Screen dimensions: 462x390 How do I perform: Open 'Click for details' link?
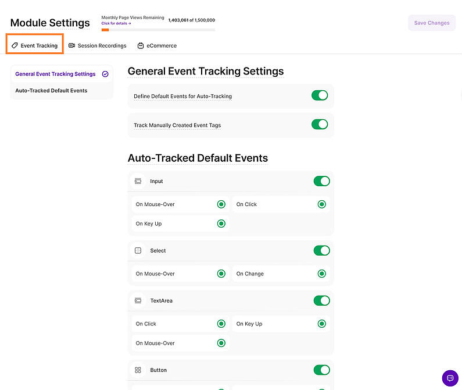[x=116, y=23]
